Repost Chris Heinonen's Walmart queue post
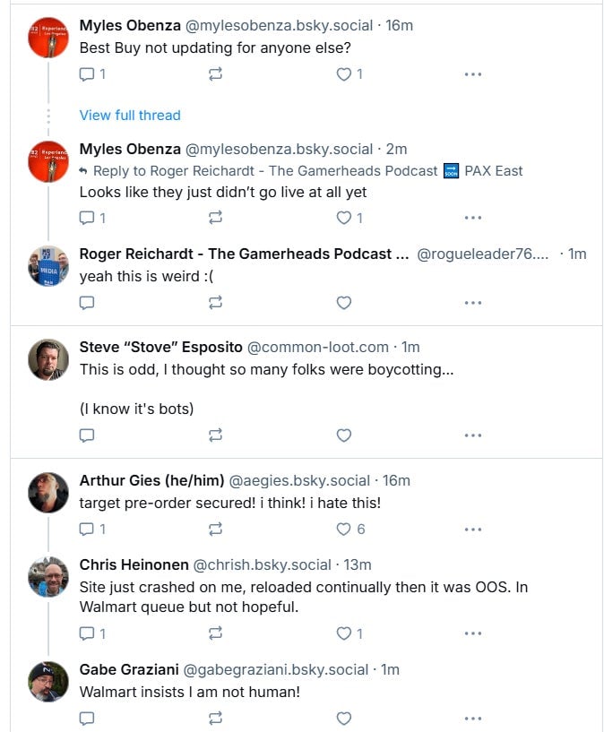 click(215, 633)
